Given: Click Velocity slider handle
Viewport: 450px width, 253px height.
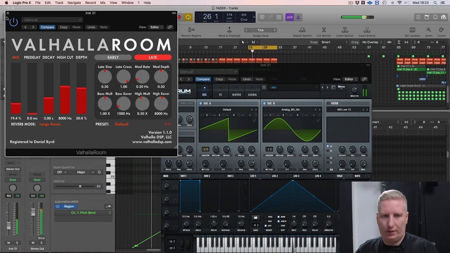Looking at the screenshot, I should coord(80,186).
